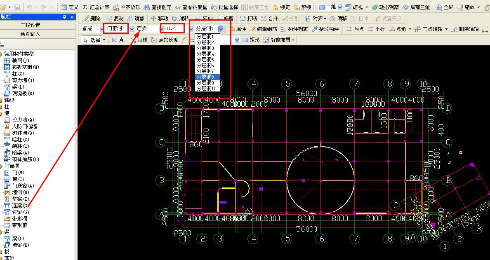Choose 分层洞6 from the list
The height and width of the screenshot is (260, 490).
click(207, 65)
